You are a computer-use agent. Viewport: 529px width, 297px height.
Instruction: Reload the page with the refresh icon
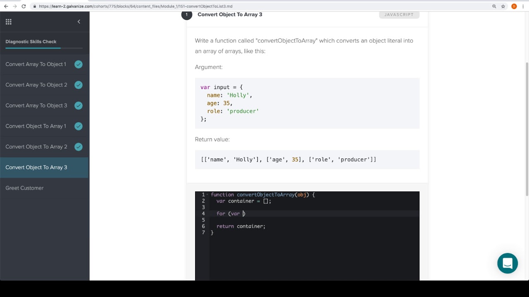24,6
